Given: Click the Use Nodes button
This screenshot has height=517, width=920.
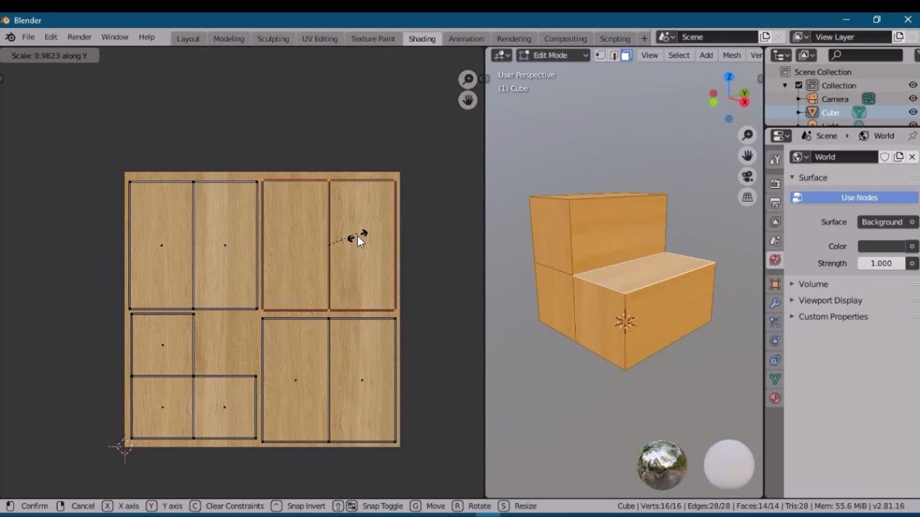Looking at the screenshot, I should point(854,197).
